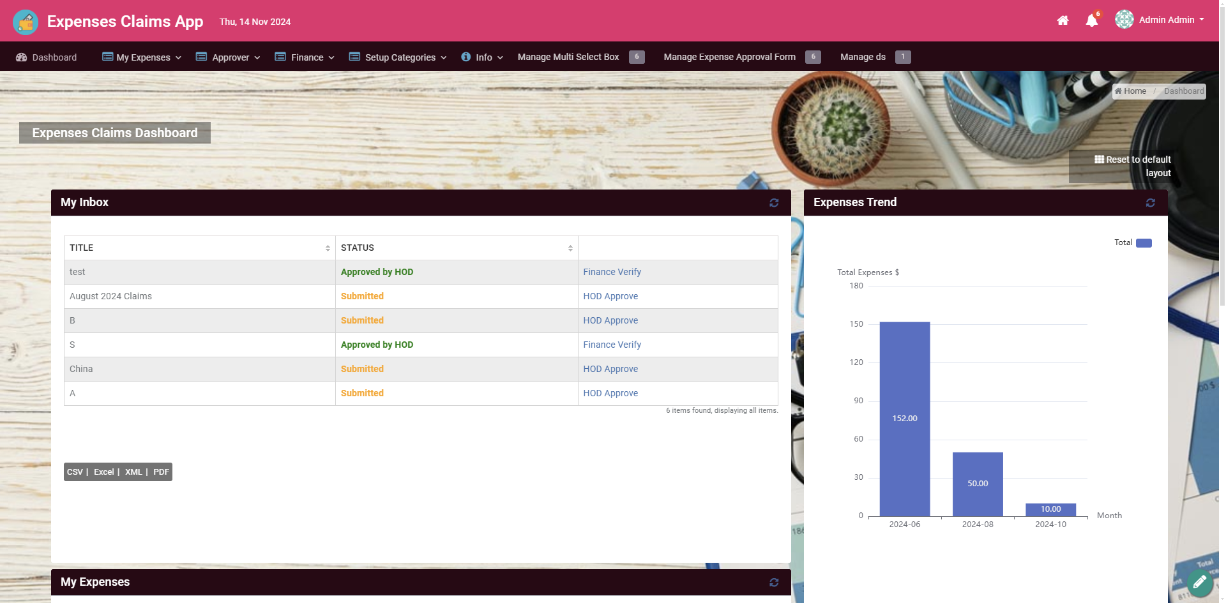The image size is (1226, 603).
Task: Click HOD Approve for August 2024 Claims
Action: [610, 296]
